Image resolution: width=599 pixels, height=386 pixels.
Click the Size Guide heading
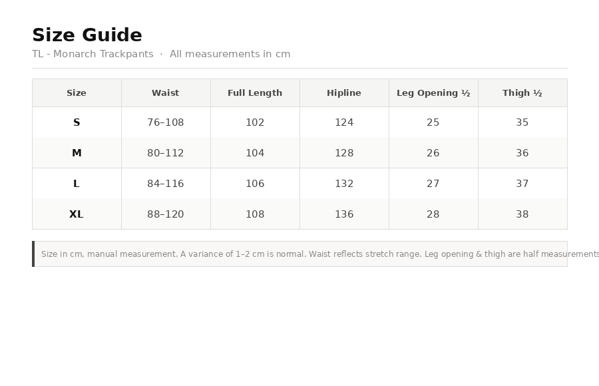pyautogui.click(x=87, y=35)
